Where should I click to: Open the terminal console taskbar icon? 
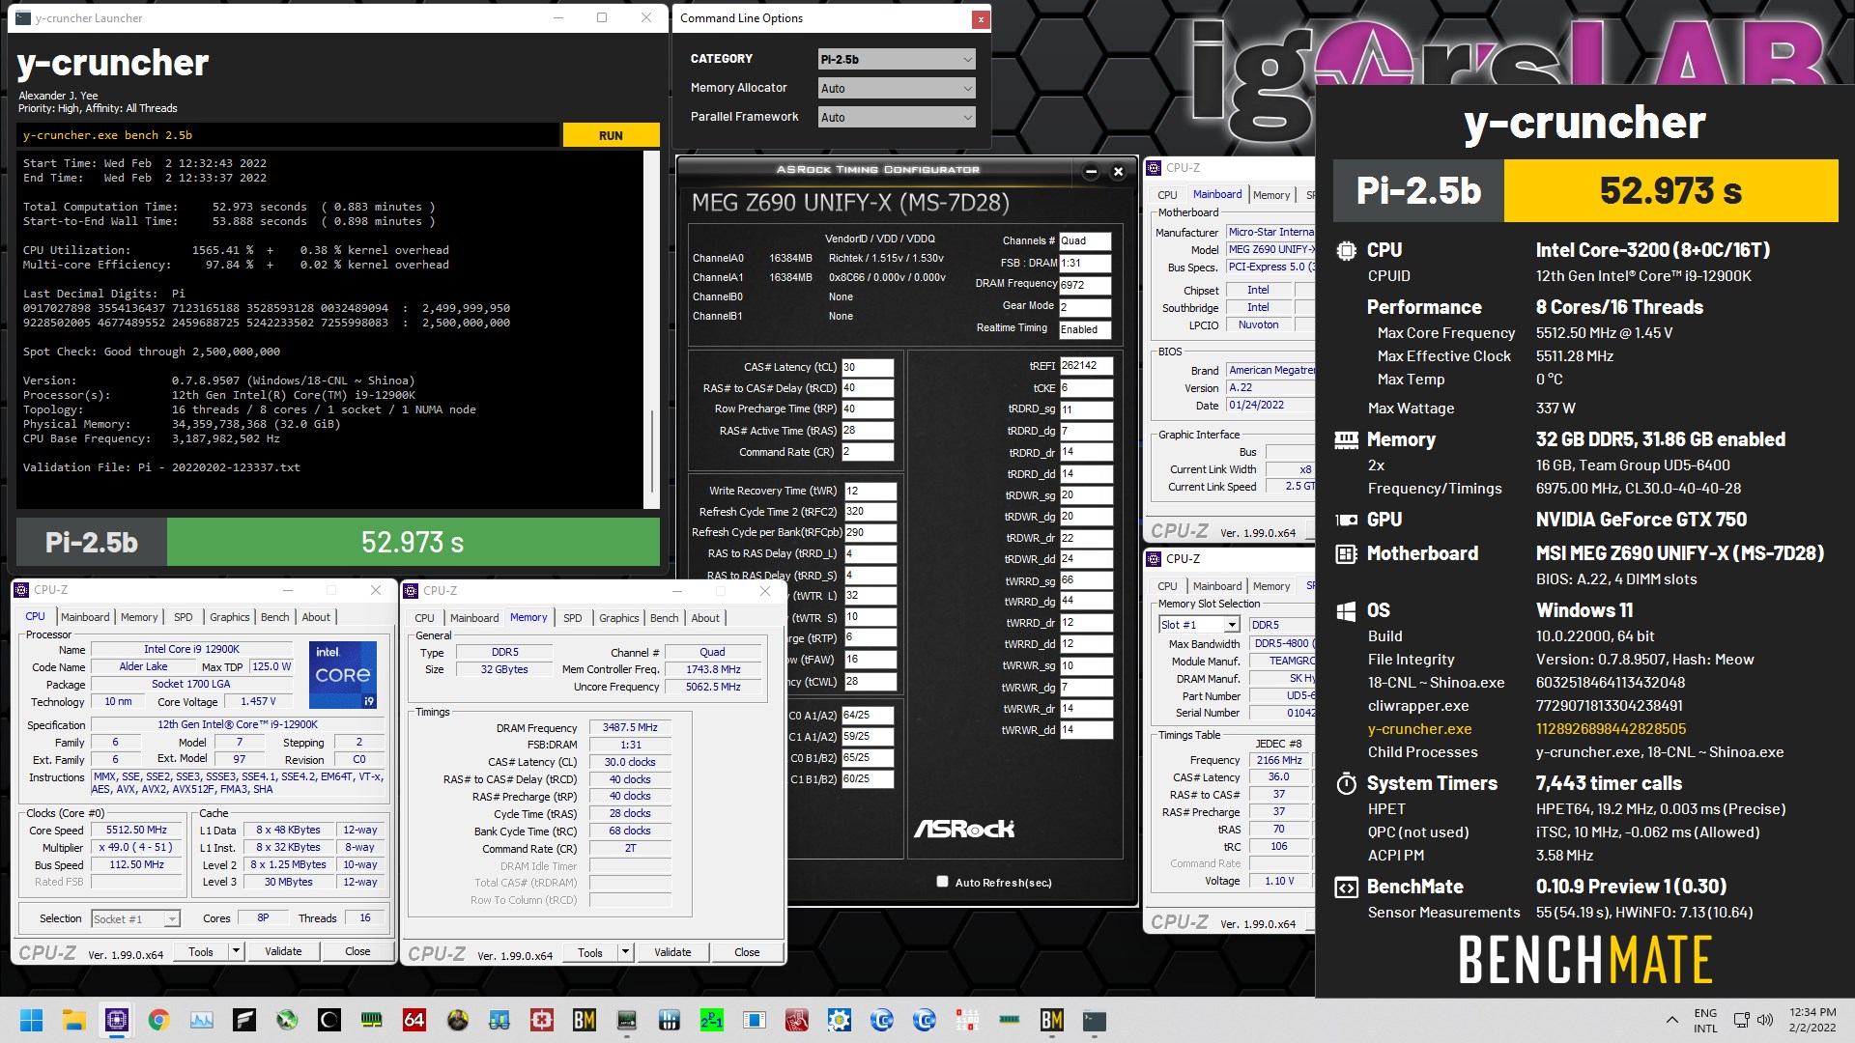point(1094,1020)
